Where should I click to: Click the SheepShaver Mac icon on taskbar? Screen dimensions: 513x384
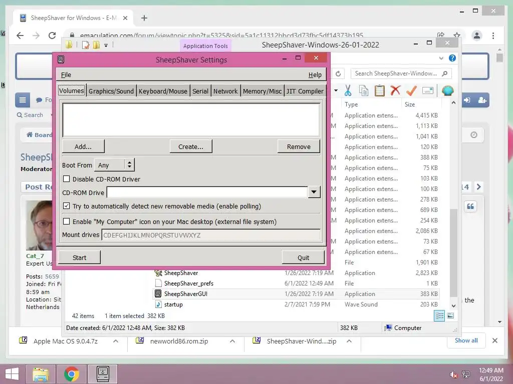(x=103, y=374)
